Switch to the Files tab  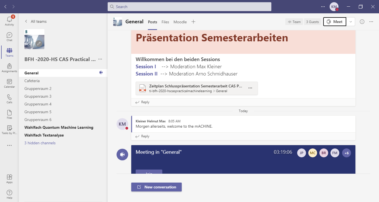[165, 22]
